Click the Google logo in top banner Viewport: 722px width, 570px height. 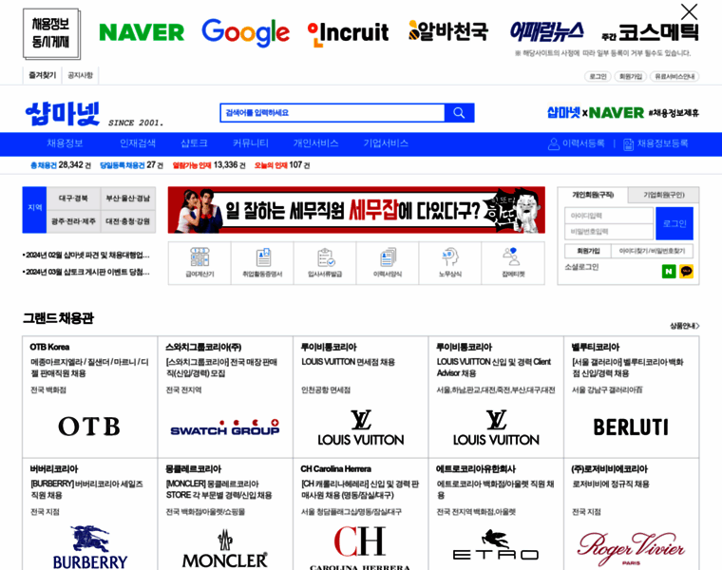click(x=246, y=32)
